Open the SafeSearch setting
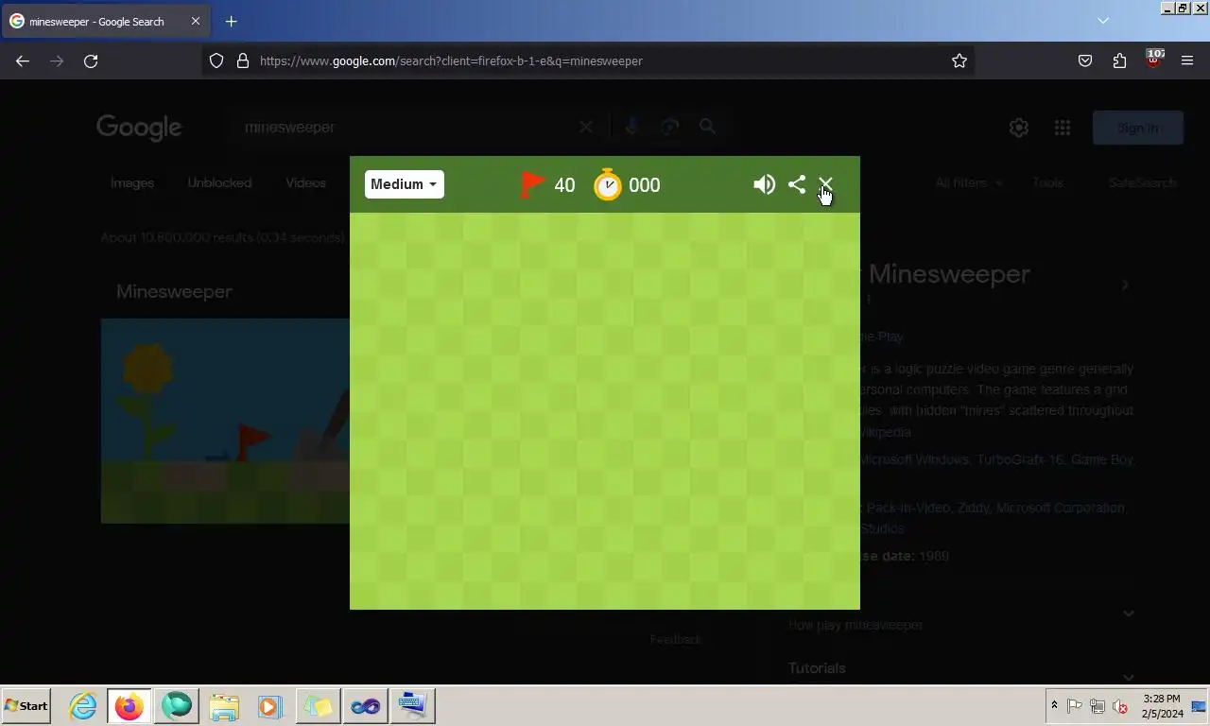The image size is (1210, 726). [x=1142, y=182]
